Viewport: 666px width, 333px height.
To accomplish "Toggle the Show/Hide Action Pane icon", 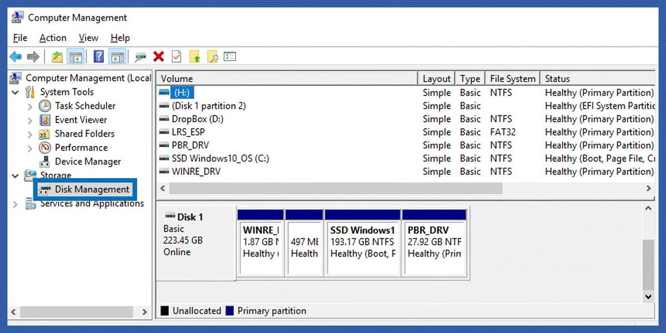I will (117, 56).
